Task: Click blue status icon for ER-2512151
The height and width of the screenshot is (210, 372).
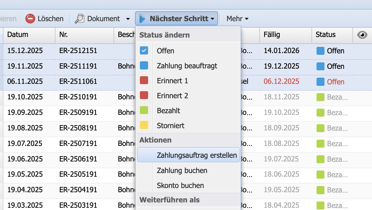Action: click(x=320, y=51)
